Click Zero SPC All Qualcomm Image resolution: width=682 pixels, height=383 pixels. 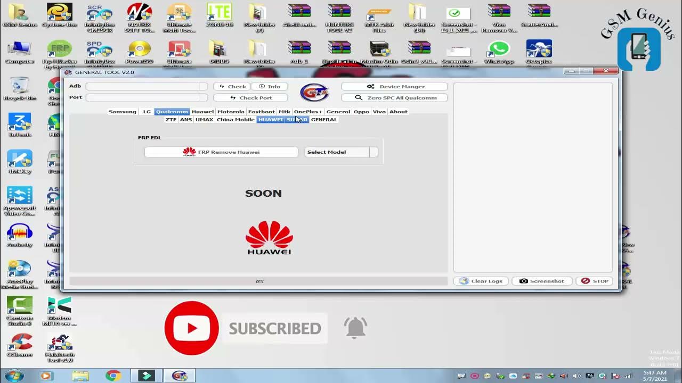394,98
